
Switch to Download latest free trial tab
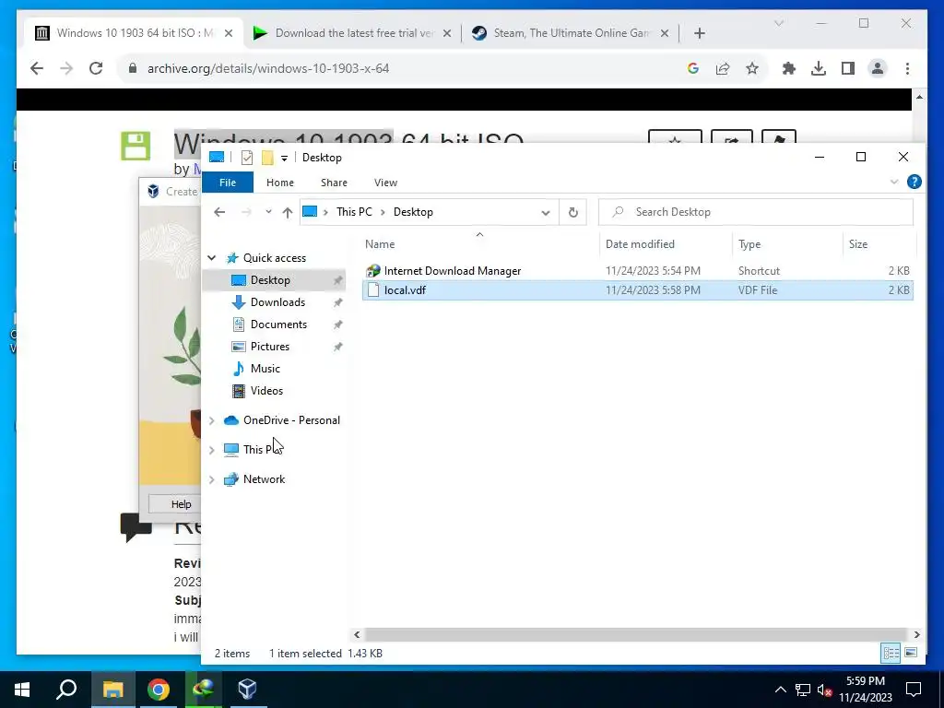click(x=353, y=33)
